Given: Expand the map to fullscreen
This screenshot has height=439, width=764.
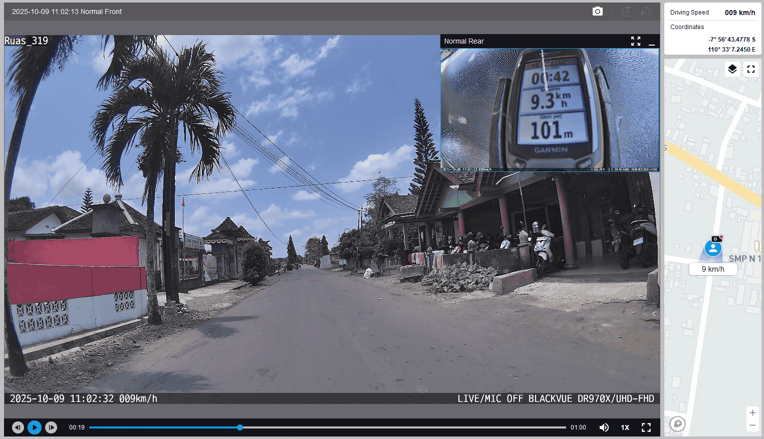Looking at the screenshot, I should pyautogui.click(x=750, y=69).
